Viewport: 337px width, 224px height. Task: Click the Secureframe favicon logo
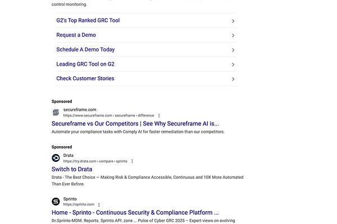tap(56, 113)
